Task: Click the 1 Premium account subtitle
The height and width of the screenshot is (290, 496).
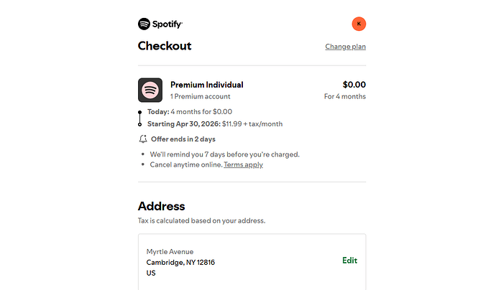Action: tap(200, 96)
